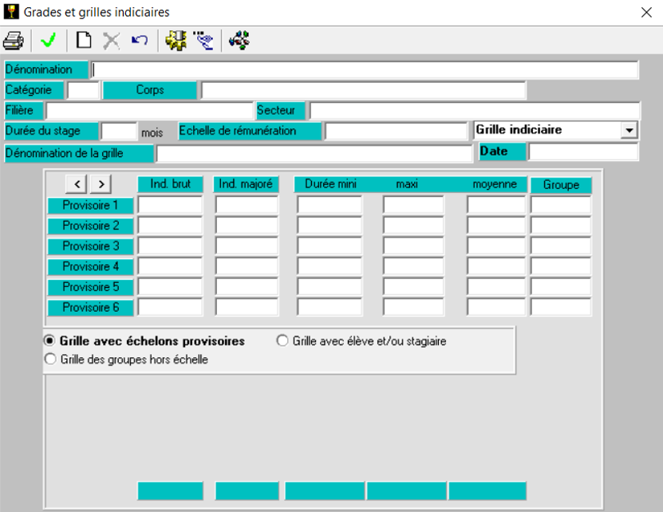The height and width of the screenshot is (512, 663).
Task: Click the multicolored network toolbar icon
Action: pyautogui.click(x=239, y=40)
